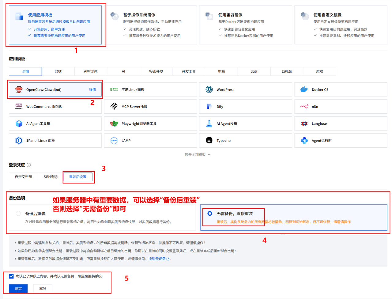Expand 展开全部模板 to show more templates

click(196, 154)
